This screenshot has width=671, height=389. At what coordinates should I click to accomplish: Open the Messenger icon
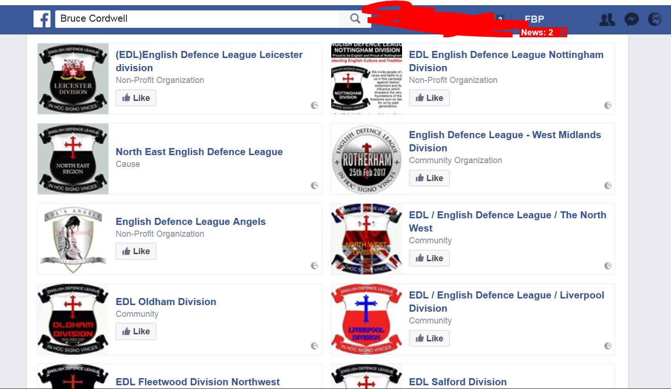point(631,19)
